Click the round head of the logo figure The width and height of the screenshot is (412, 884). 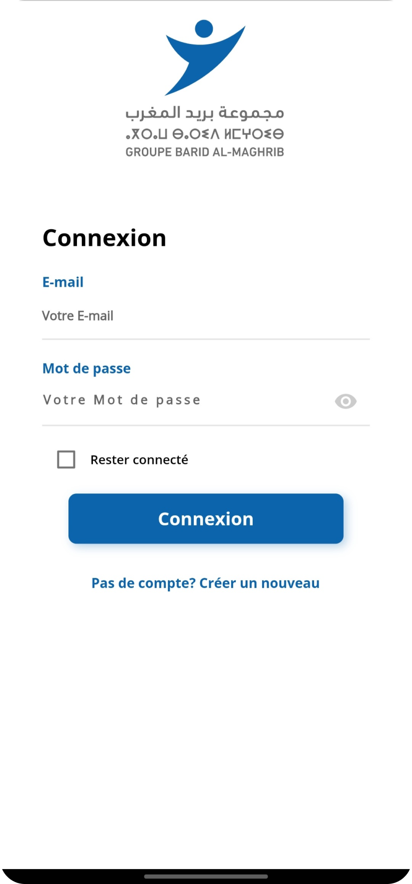[204, 28]
